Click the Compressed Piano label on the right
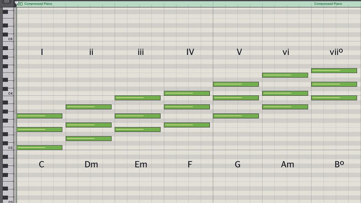This screenshot has height=203, width=361. click(328, 4)
